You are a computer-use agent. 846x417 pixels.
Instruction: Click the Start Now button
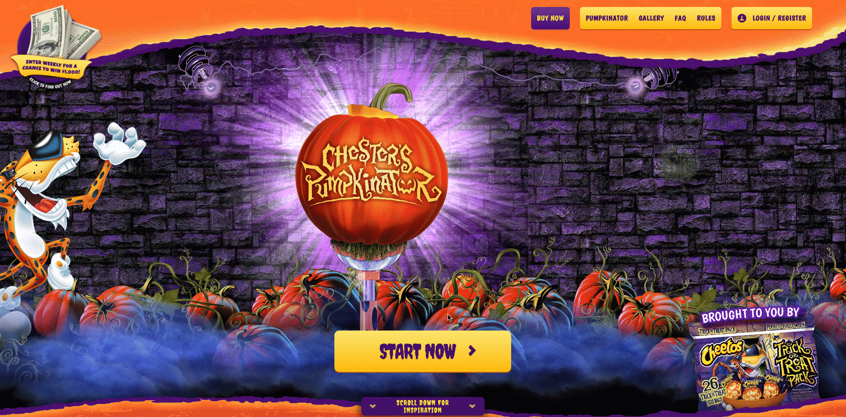[423, 351]
